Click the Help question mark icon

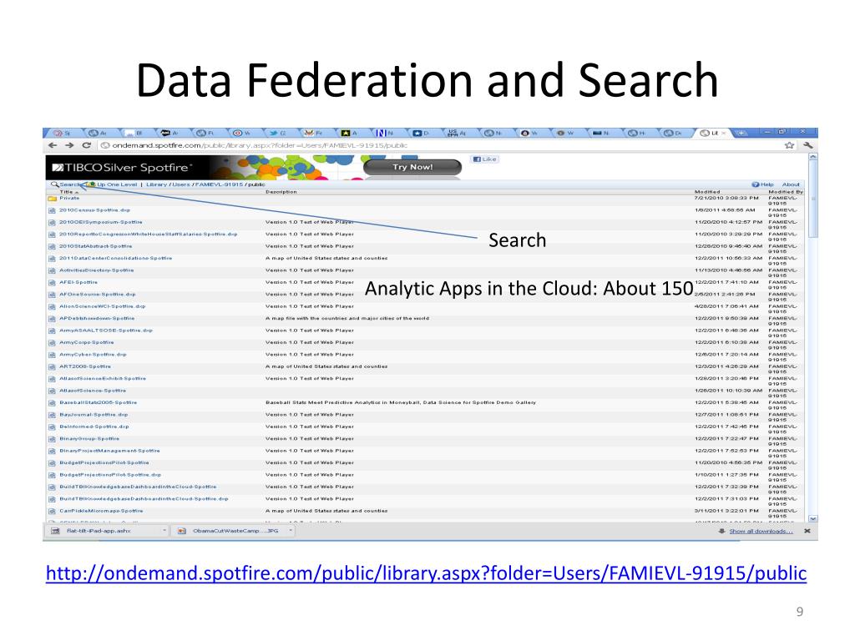pyautogui.click(x=755, y=184)
